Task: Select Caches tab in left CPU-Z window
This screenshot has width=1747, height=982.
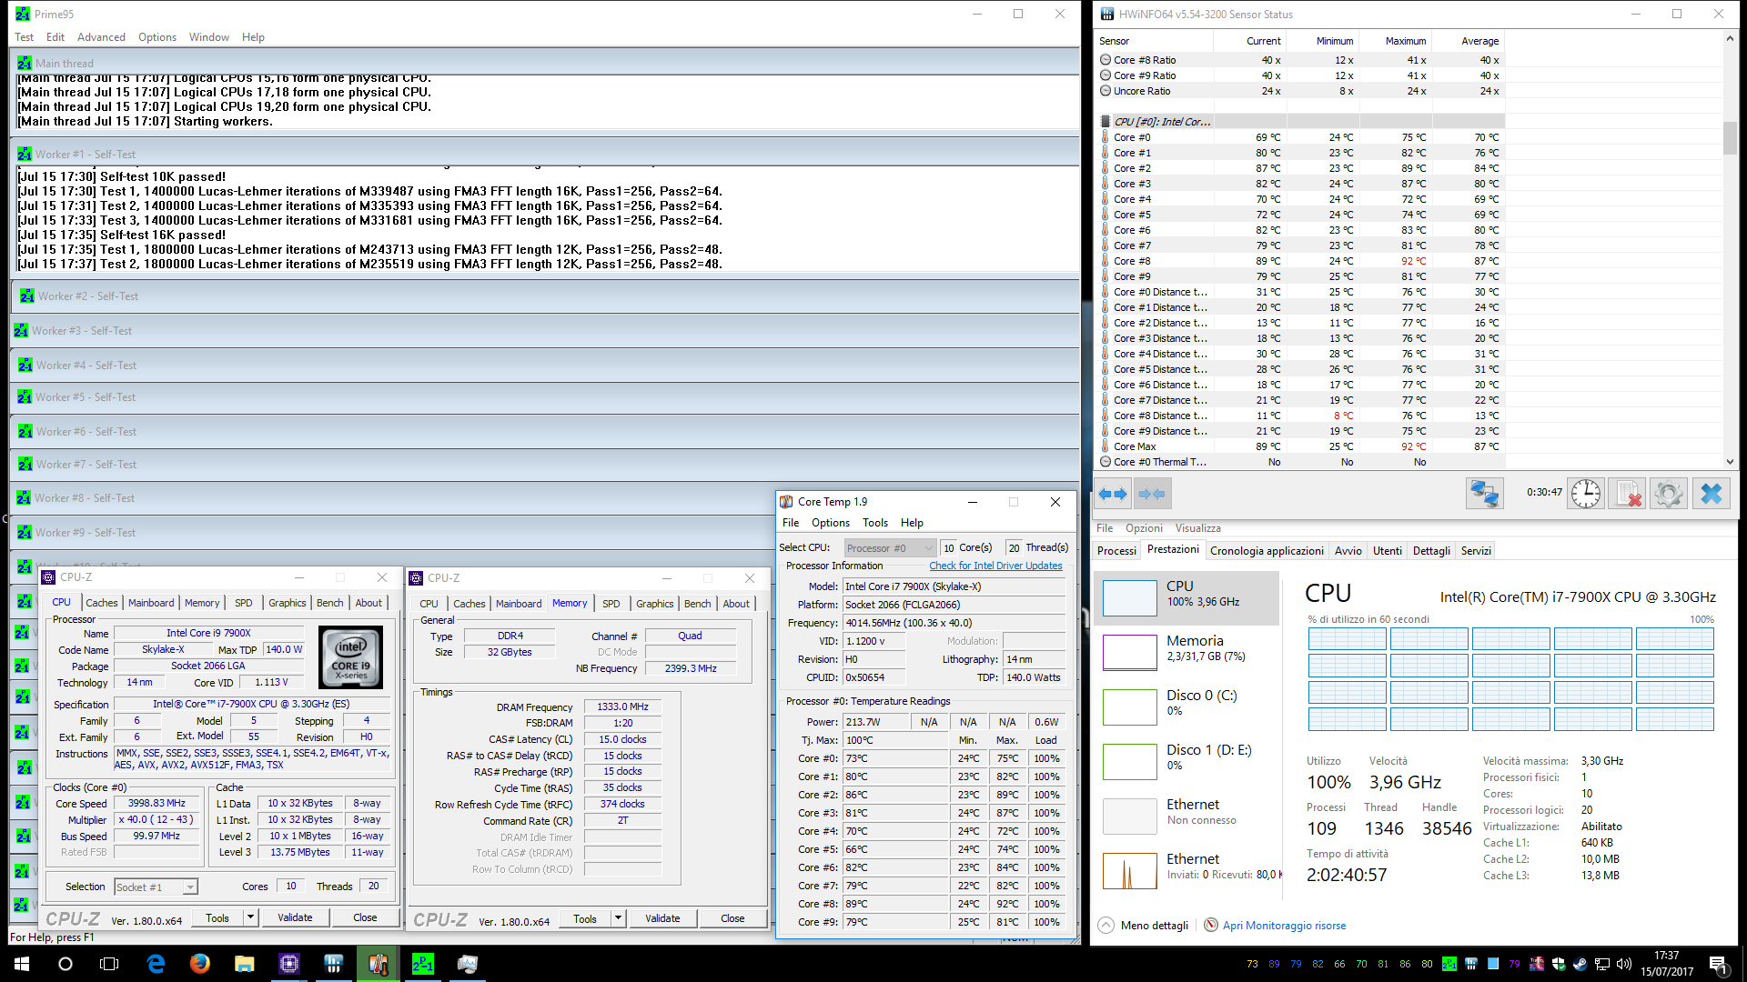Action: (x=102, y=603)
